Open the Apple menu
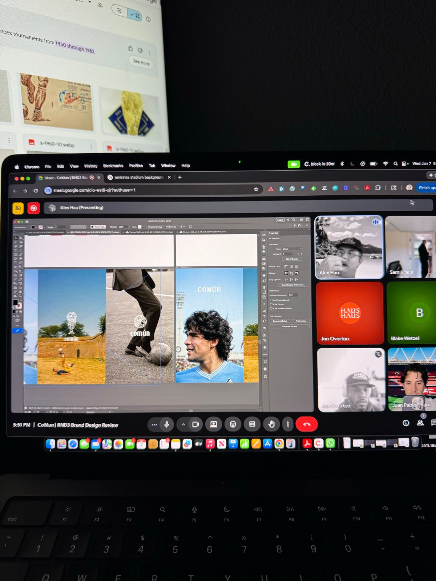 17,167
